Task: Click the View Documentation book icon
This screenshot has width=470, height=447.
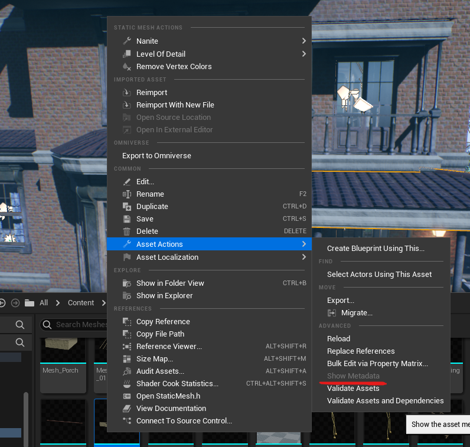Action: pyautogui.click(x=127, y=409)
